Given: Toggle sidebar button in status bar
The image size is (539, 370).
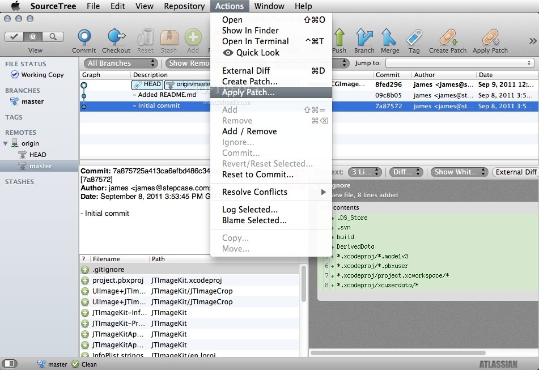Looking at the screenshot, I should click(10, 363).
